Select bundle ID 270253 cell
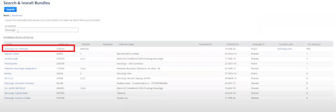This screenshot has width=336, height=112. pyautogui.click(x=61, y=59)
